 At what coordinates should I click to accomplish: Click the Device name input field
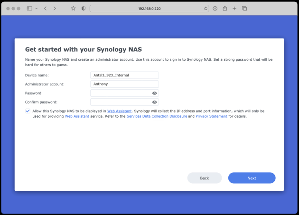(x=124, y=75)
